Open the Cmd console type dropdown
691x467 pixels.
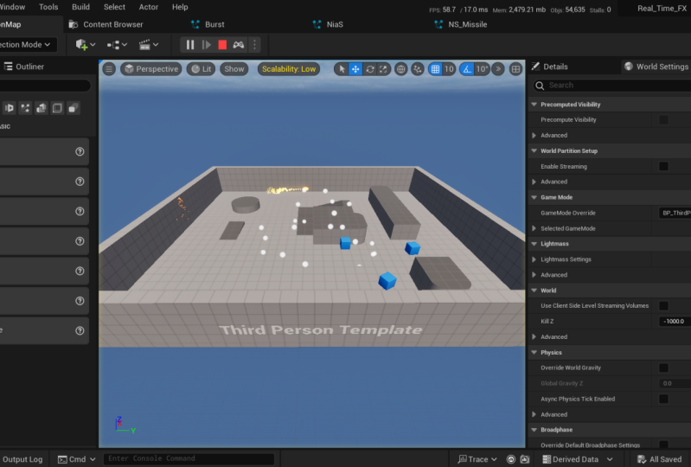coord(77,459)
